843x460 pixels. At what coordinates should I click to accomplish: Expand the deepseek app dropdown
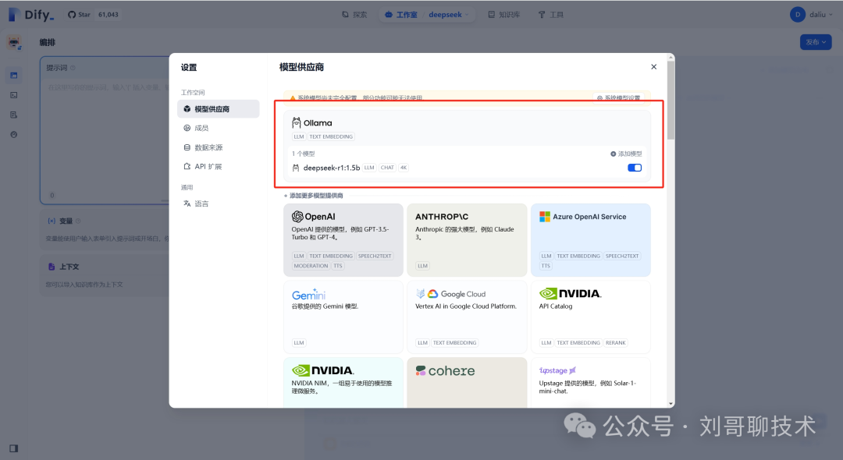449,15
